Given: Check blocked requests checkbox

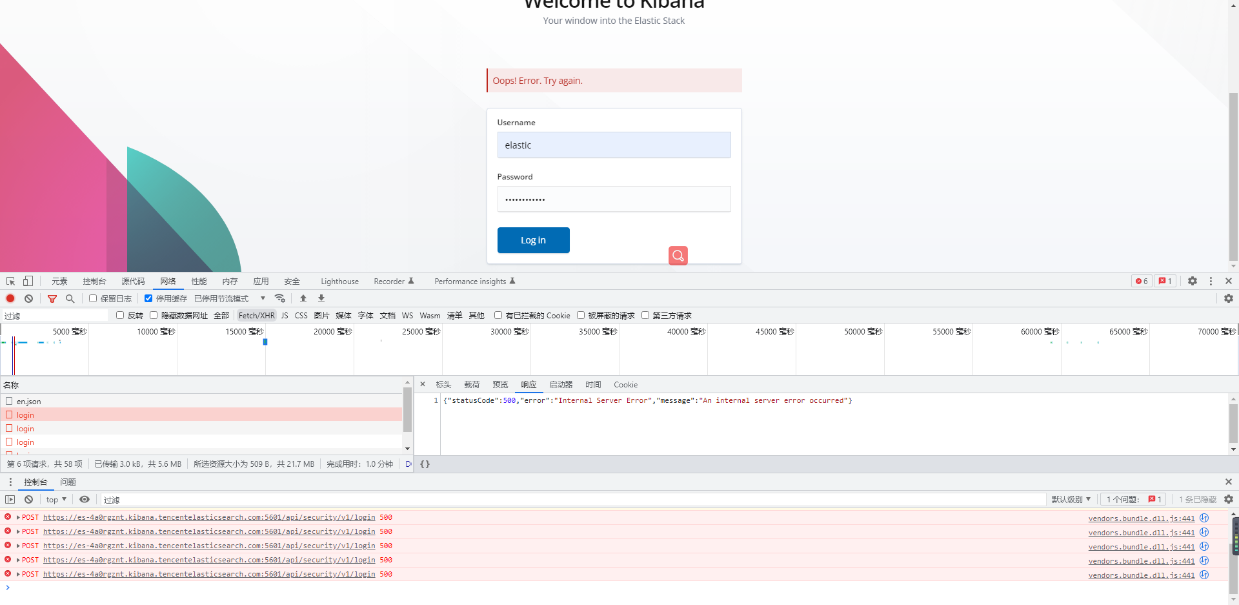Looking at the screenshot, I should [581, 315].
